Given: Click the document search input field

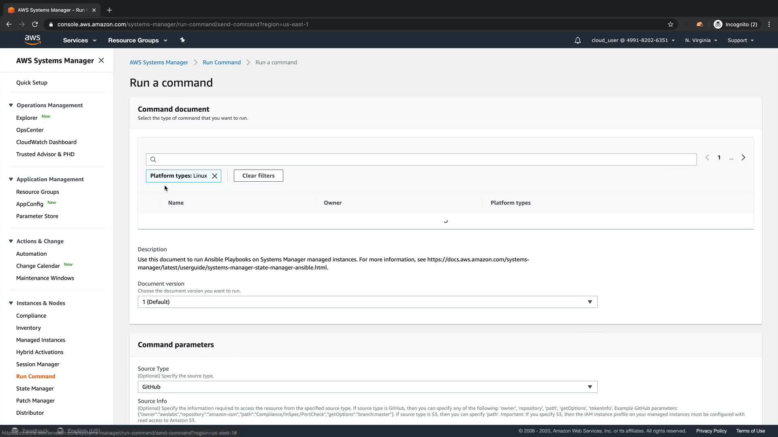Looking at the screenshot, I should pos(421,159).
